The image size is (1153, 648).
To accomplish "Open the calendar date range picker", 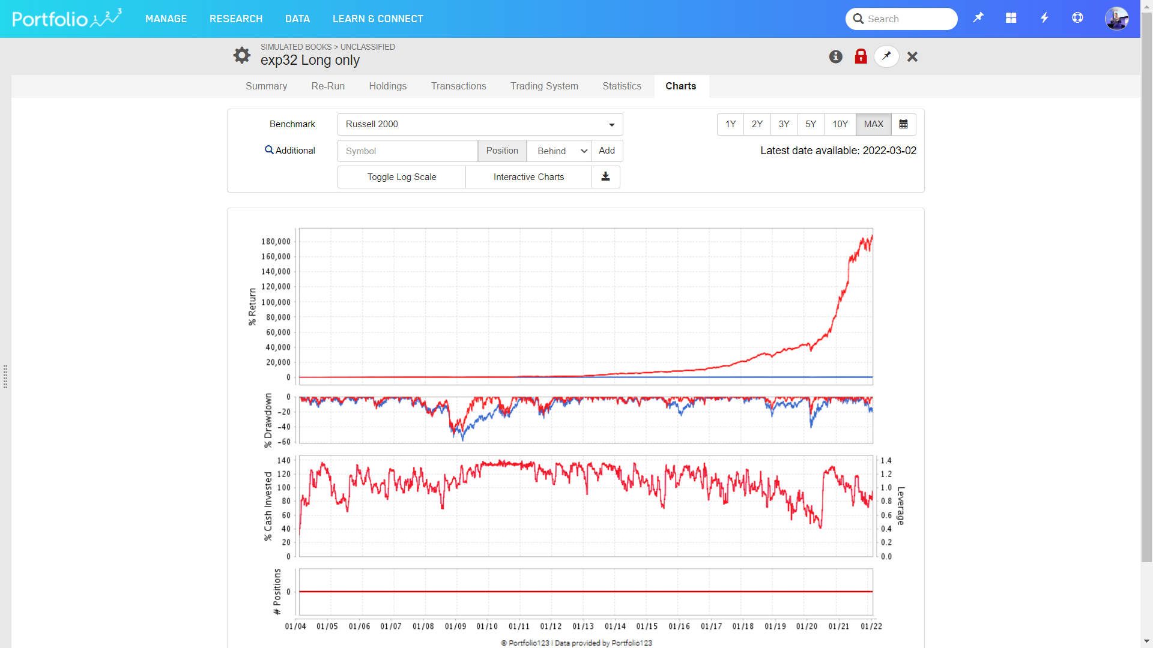I will pos(903,124).
